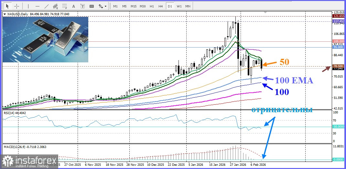
Task: Click the 50.0000 RSI level tag
Action: (x=339, y=127)
